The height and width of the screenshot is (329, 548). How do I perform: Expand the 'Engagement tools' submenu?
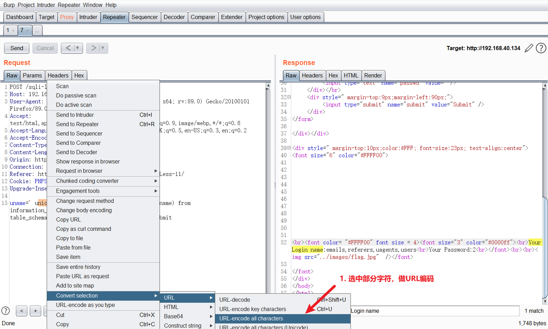103,191
